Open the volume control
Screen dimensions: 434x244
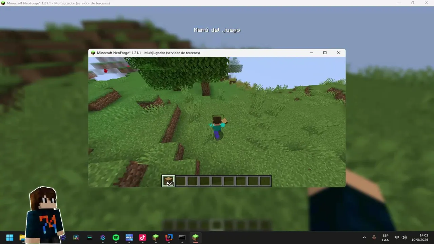click(404, 238)
